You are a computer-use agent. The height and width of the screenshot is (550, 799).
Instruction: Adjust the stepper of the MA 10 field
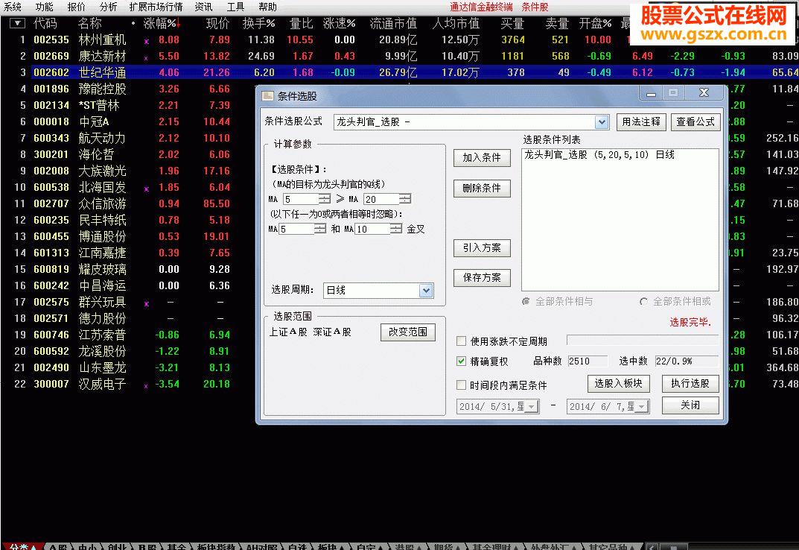point(396,229)
